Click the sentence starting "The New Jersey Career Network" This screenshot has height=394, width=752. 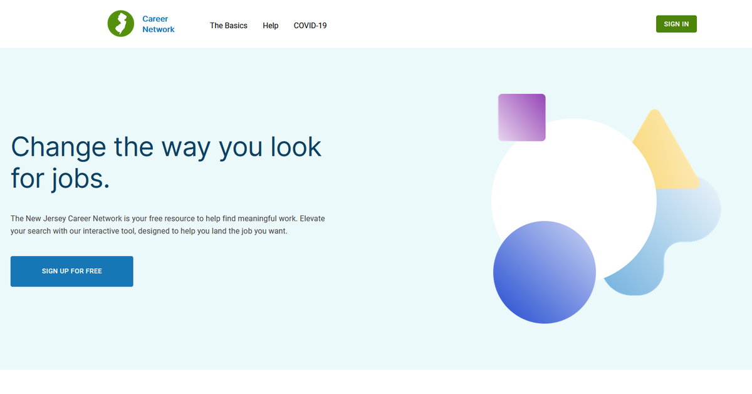tap(167, 219)
